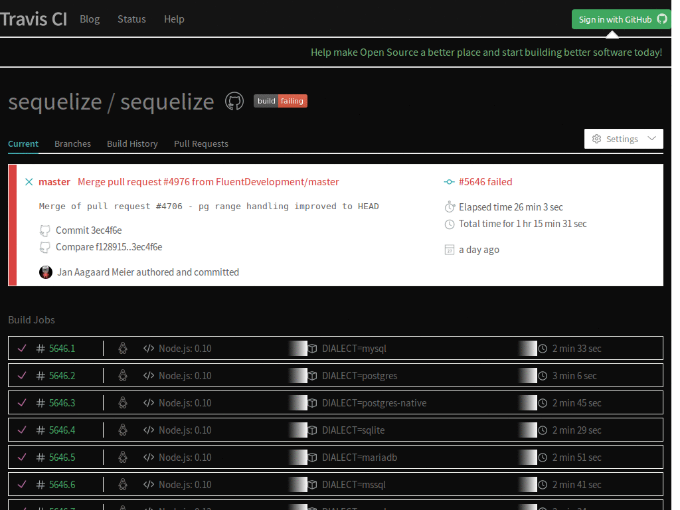Viewport: 680px width, 510px height.
Task: Click Jan Aagaard Meier's avatar
Action: pos(46,272)
